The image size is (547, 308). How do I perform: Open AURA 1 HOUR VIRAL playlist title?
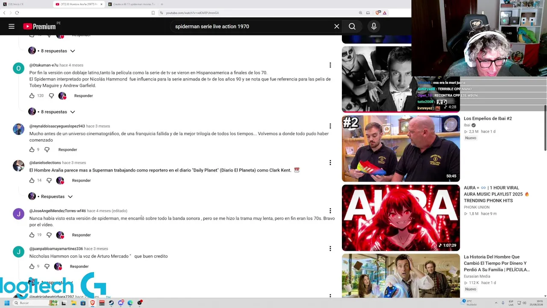496,194
